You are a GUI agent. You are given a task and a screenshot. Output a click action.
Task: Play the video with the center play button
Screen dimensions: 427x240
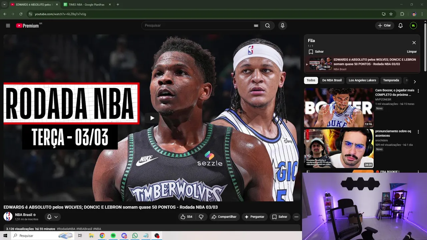pyautogui.click(x=152, y=118)
